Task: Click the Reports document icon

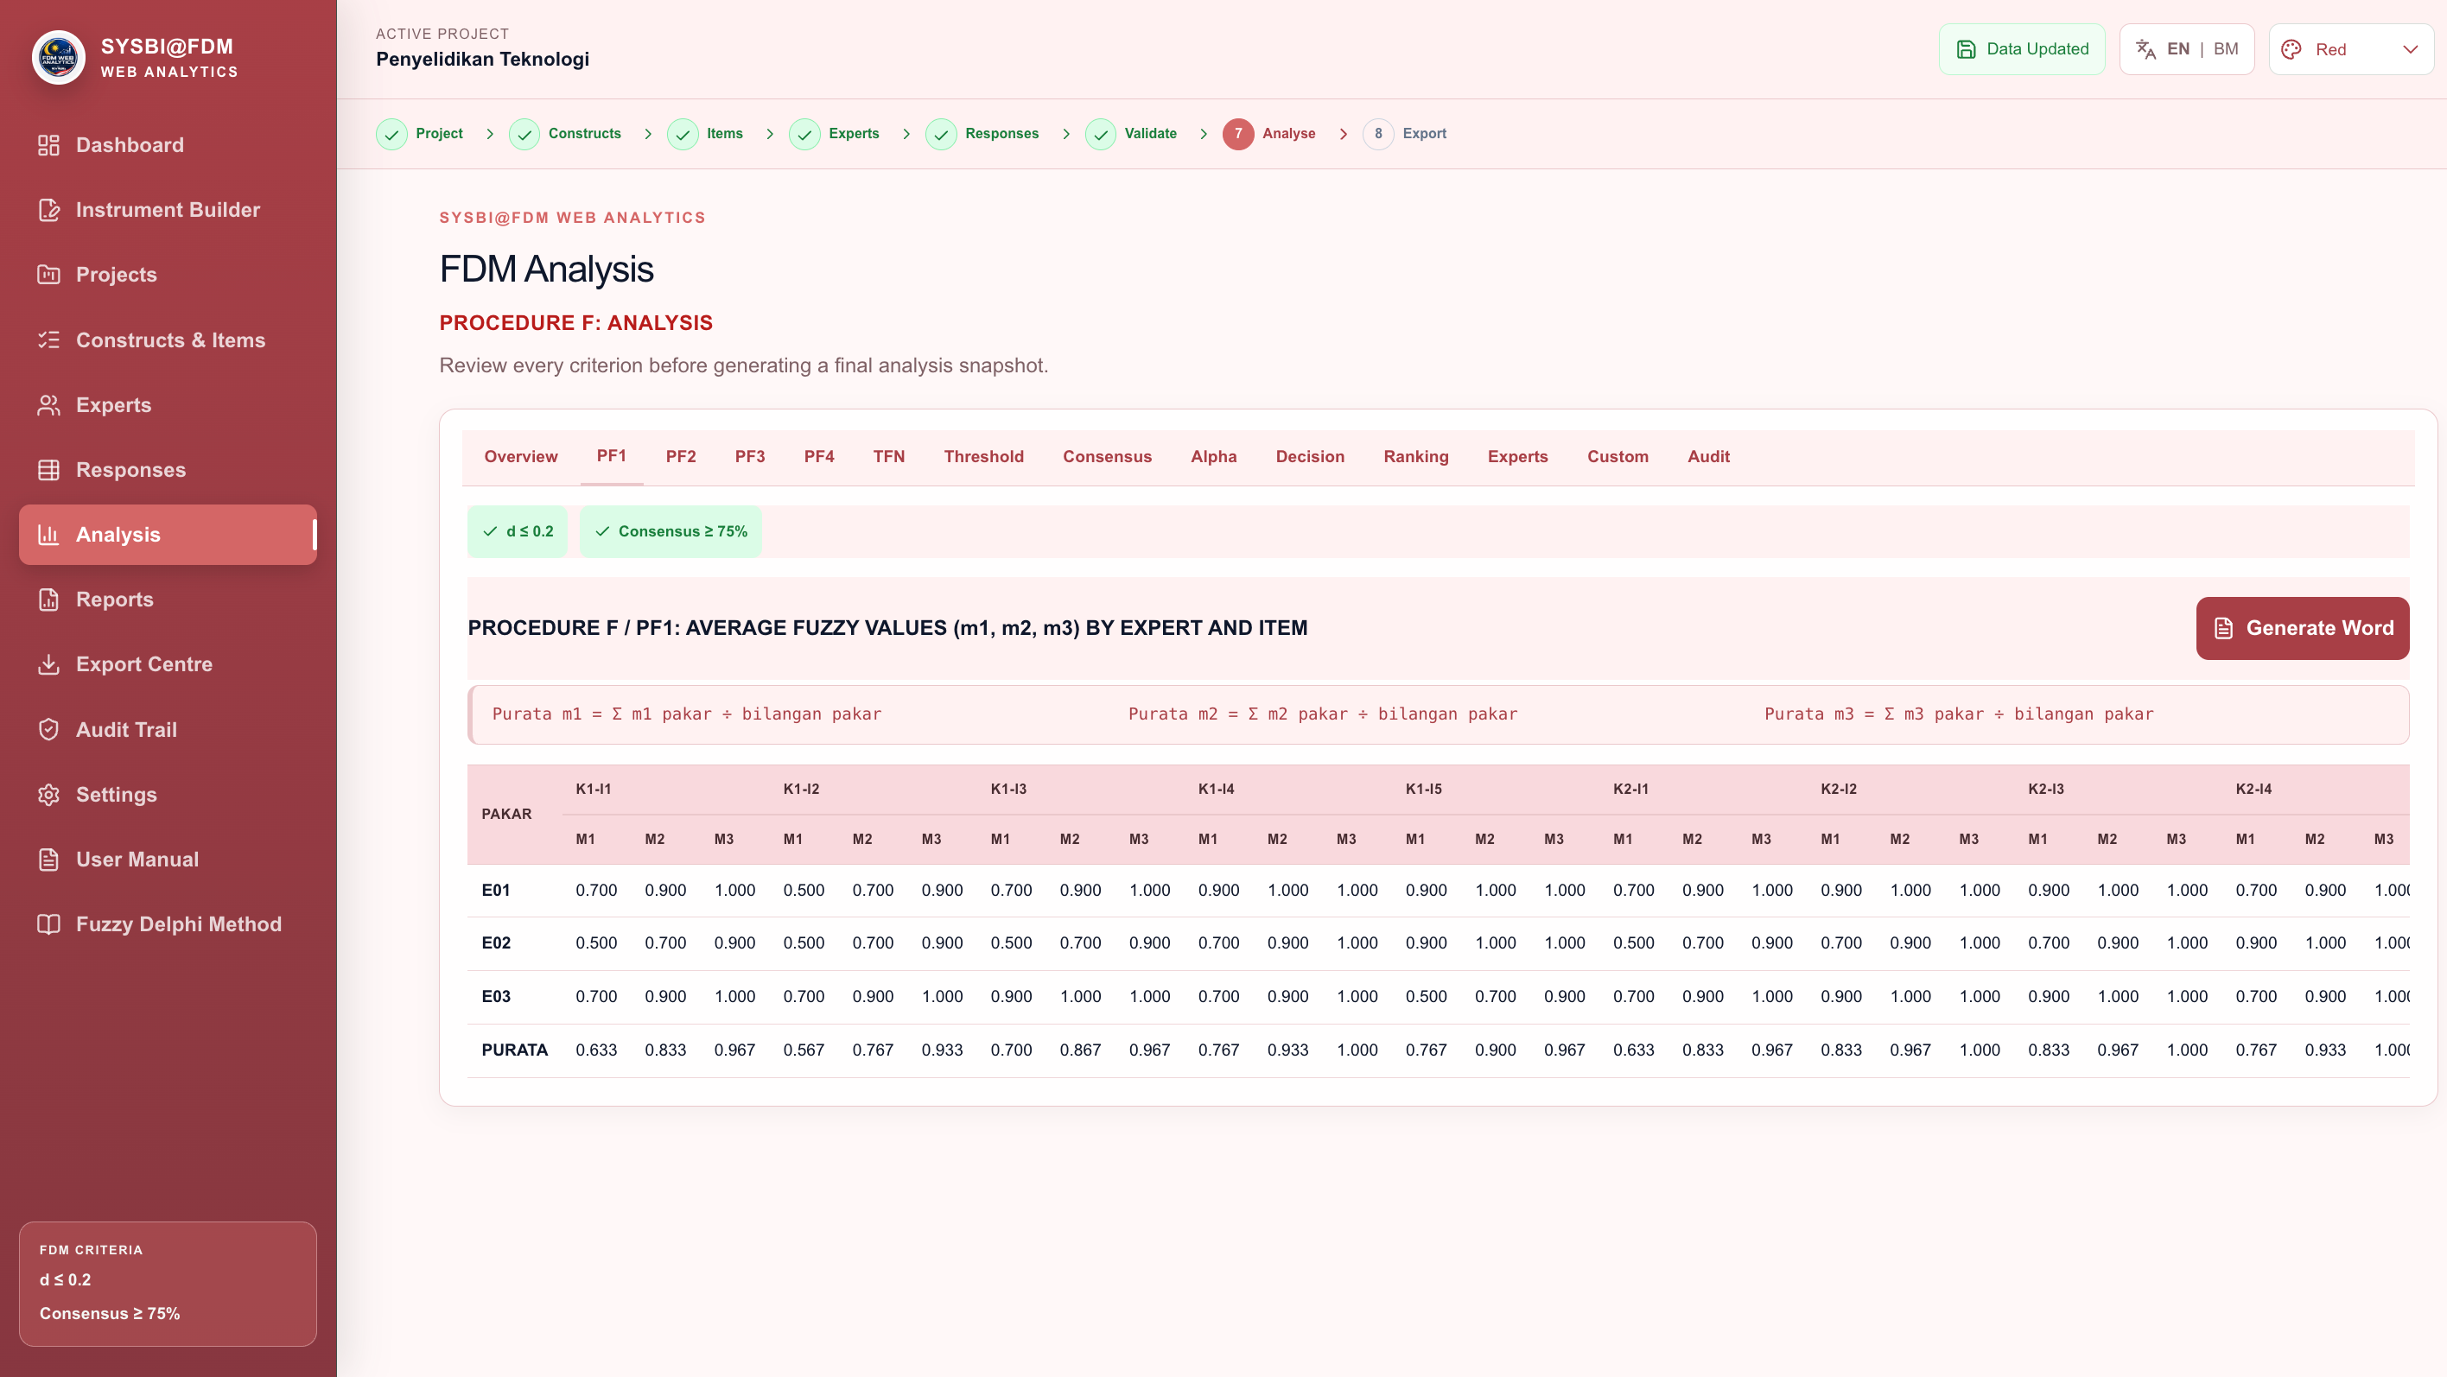Action: click(x=48, y=600)
